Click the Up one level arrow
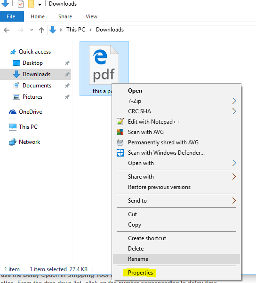The image size is (256, 283). point(41,30)
